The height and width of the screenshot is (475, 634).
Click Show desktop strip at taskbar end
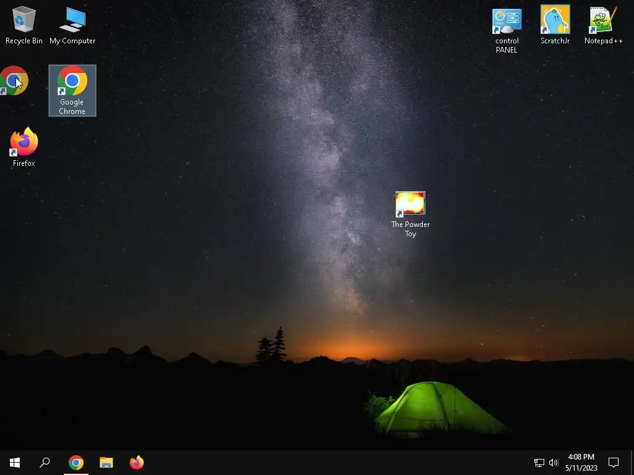coord(632,463)
